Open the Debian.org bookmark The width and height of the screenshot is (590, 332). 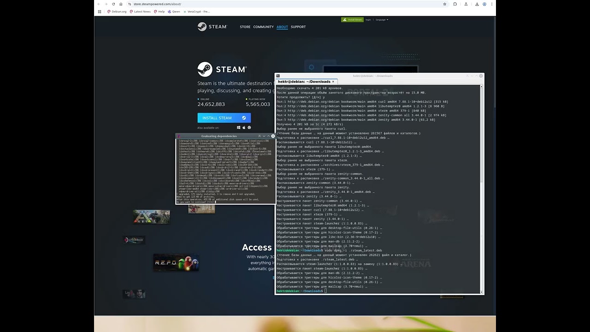tap(117, 12)
